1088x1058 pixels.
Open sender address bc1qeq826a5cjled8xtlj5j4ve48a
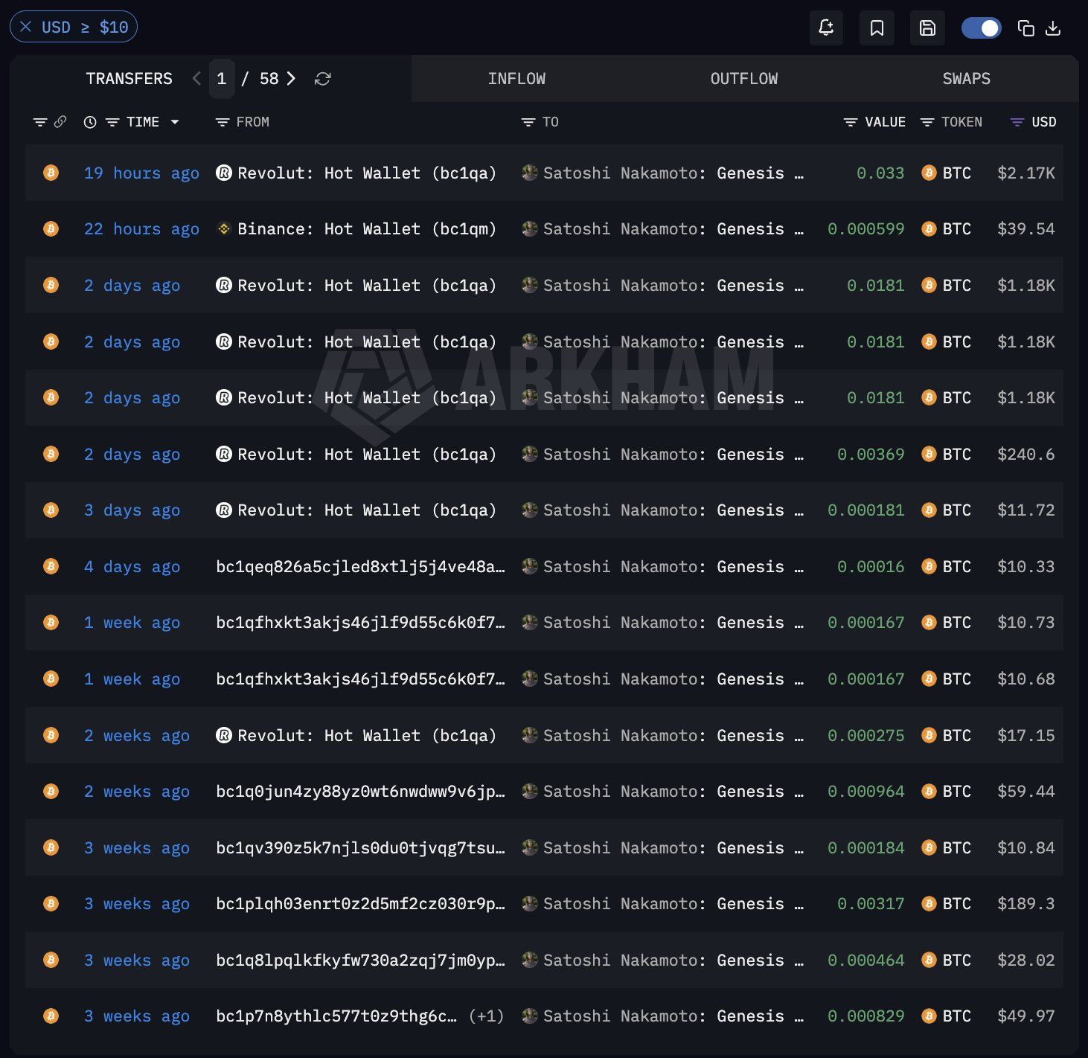click(x=360, y=567)
